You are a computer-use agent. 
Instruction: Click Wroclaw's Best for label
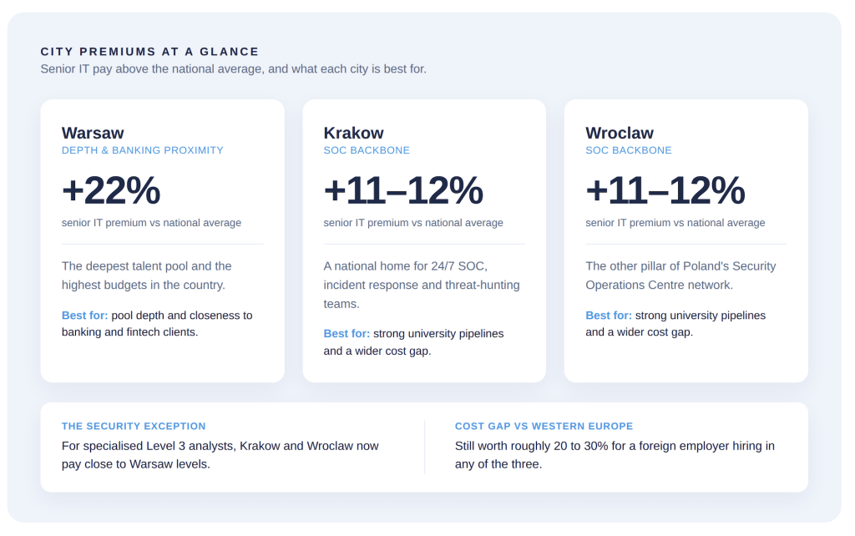tap(609, 316)
